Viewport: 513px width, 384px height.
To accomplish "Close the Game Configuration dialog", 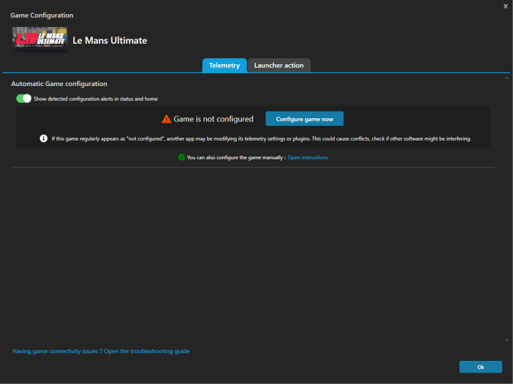I will (505, 6).
